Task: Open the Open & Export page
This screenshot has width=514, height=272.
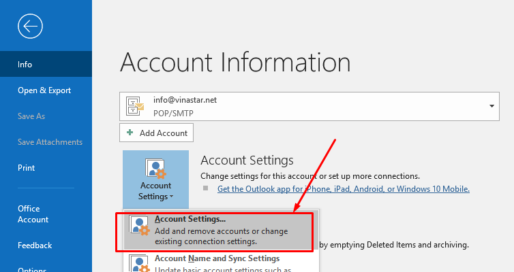Action: point(44,90)
